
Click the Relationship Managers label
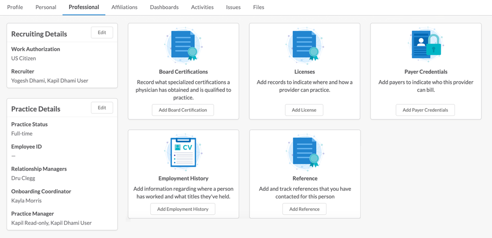(x=39, y=169)
